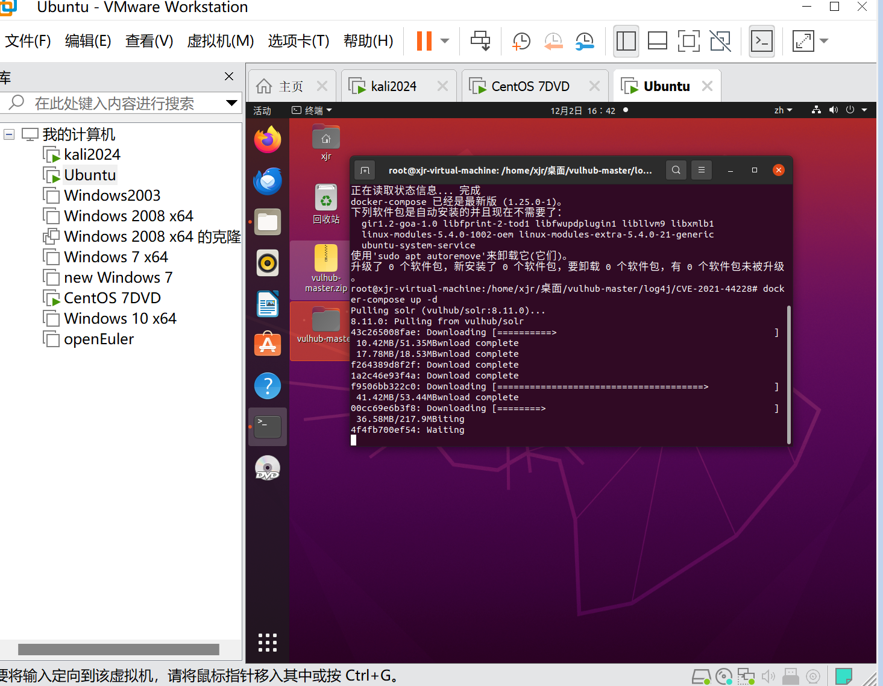Viewport: 883px width, 686px height.
Task: Click the date and time 12月2日 16:42
Action: [x=583, y=110]
